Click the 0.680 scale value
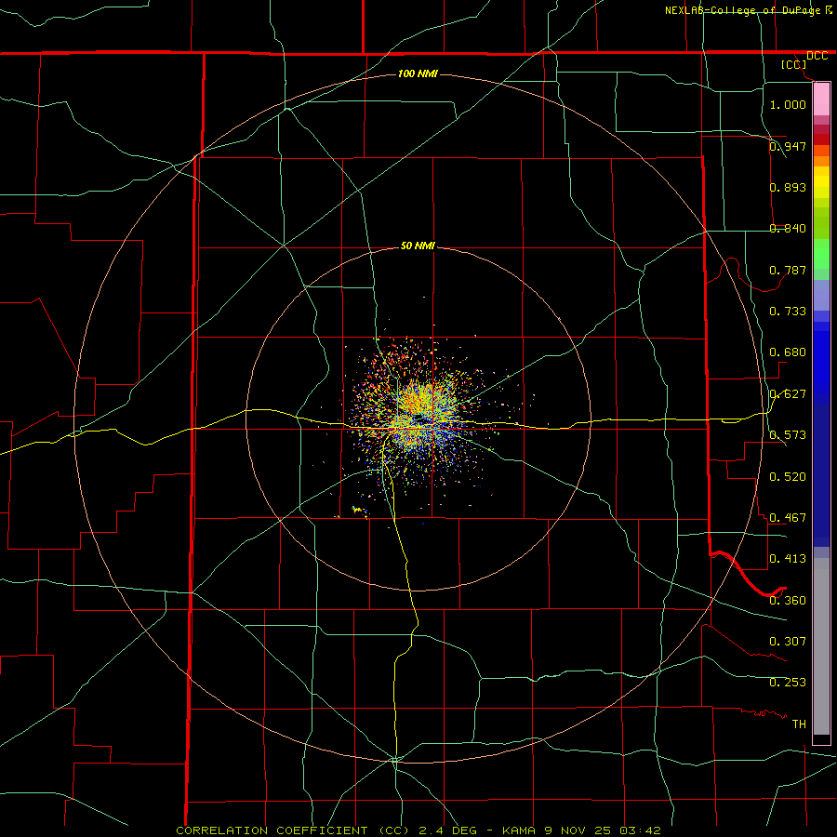 click(788, 352)
